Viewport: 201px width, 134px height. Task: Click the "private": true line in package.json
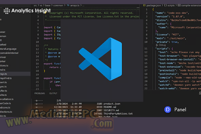(167, 42)
